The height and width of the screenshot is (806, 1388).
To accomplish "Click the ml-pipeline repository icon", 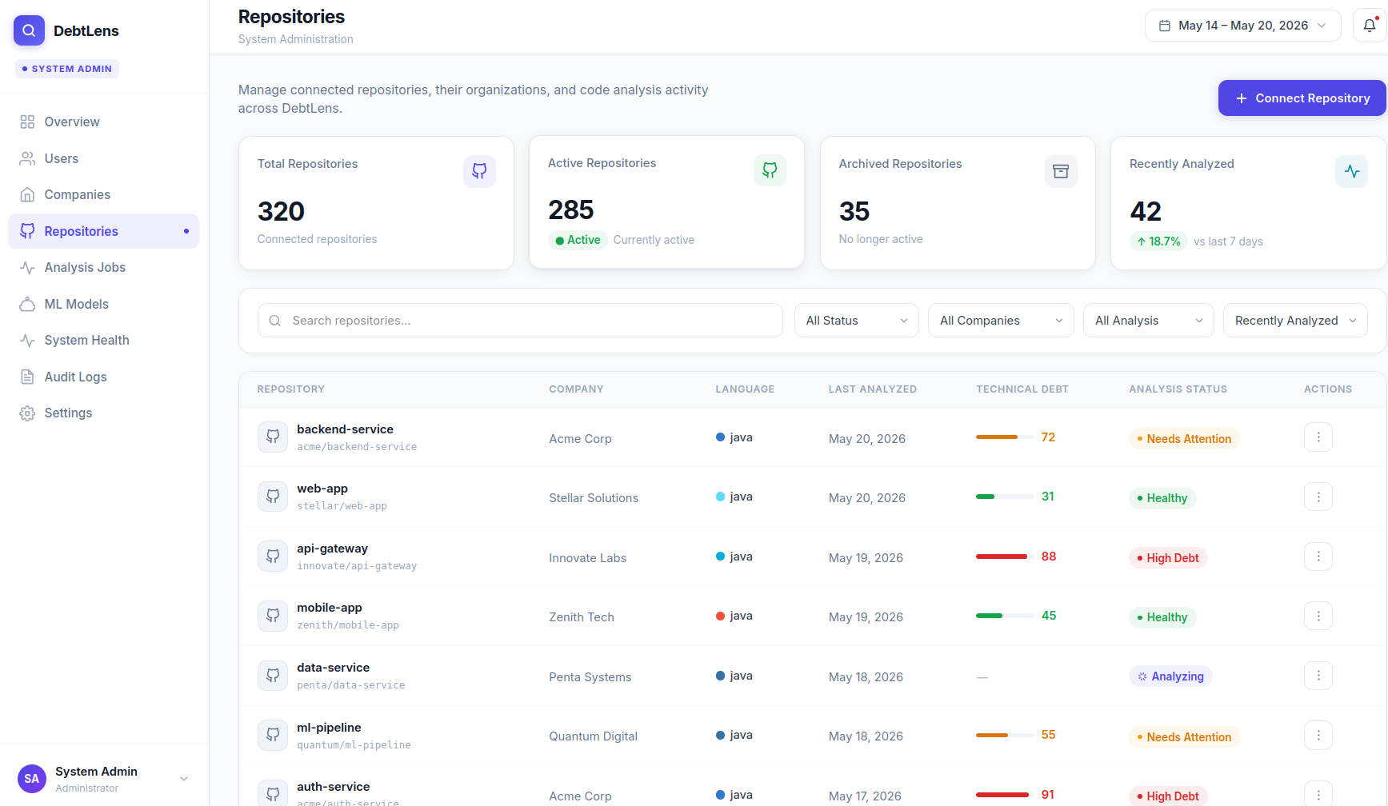I will coord(273,735).
